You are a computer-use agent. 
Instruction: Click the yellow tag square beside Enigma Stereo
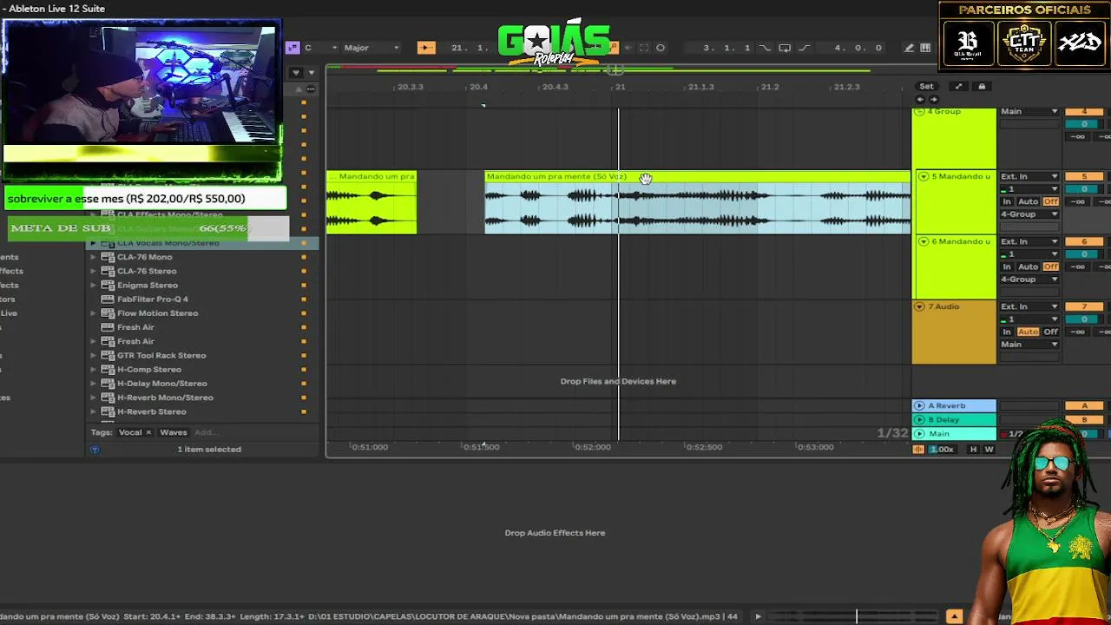pos(304,285)
